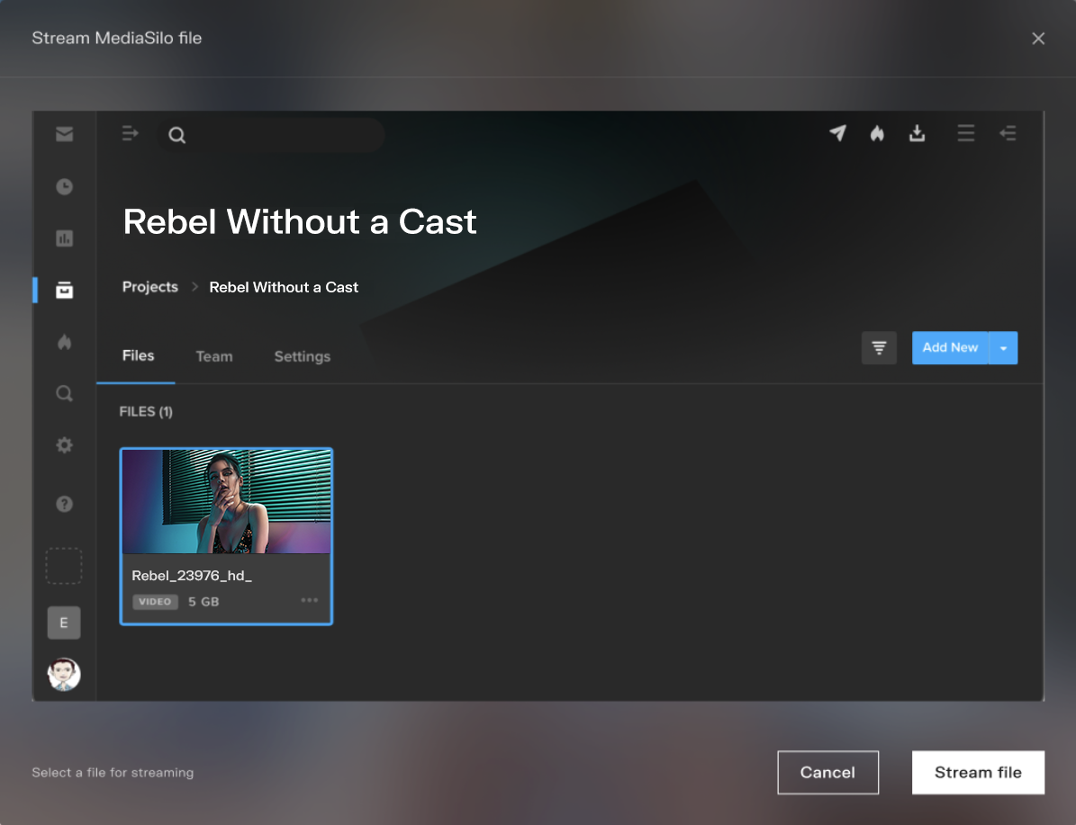This screenshot has height=825, width=1076.
Task: Close the Stream MediaSilo file dialog
Action: (x=1038, y=39)
